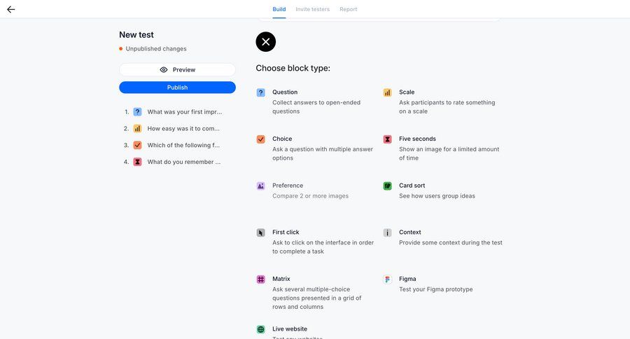
Task: Open the Report tab
Action: 348,9
